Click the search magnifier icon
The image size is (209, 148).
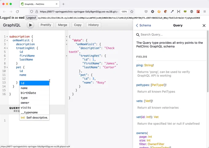tap(138, 35)
